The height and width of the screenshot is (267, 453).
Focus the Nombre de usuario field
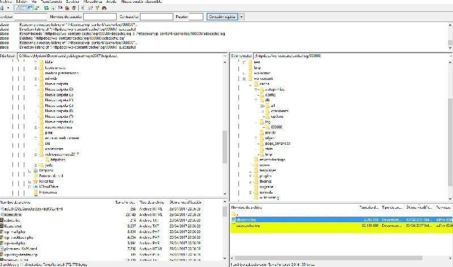[x=100, y=17]
